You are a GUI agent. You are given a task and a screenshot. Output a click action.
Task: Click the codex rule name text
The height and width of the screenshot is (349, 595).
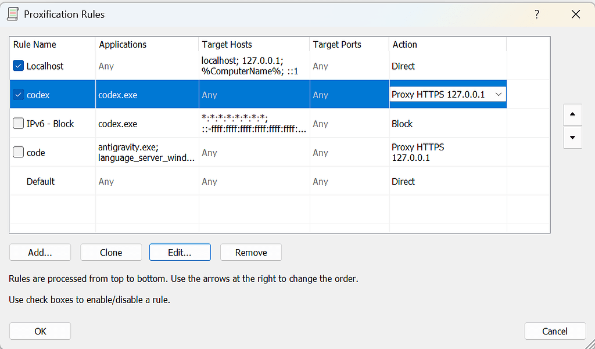(38, 95)
